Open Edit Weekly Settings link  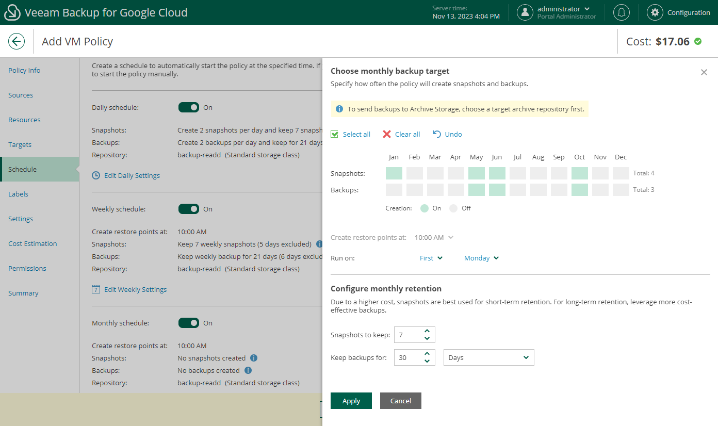[135, 289]
